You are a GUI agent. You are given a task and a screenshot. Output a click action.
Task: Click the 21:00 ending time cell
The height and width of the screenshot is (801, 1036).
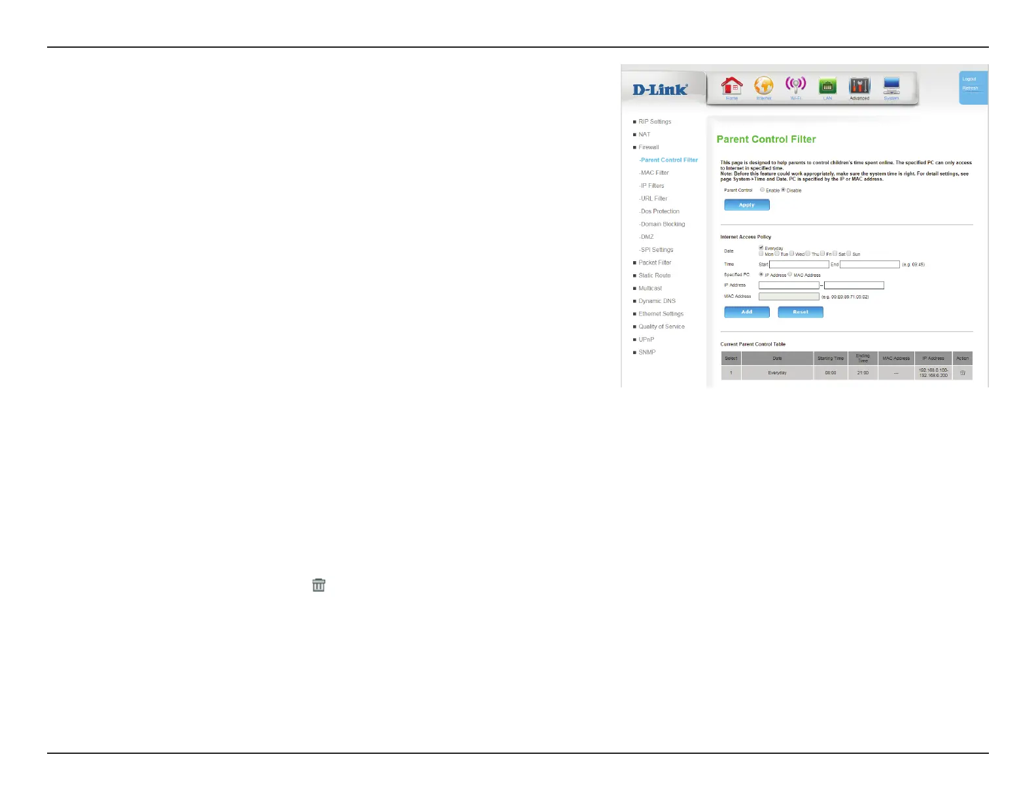(x=863, y=373)
